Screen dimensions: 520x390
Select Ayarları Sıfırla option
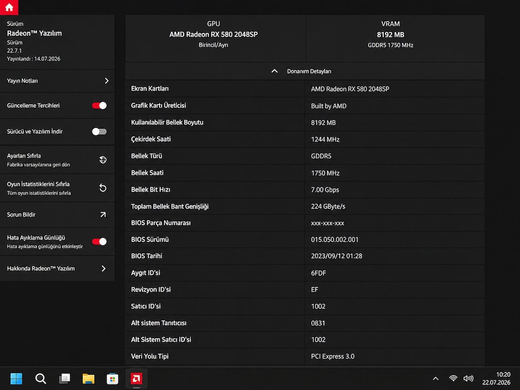[57, 160]
